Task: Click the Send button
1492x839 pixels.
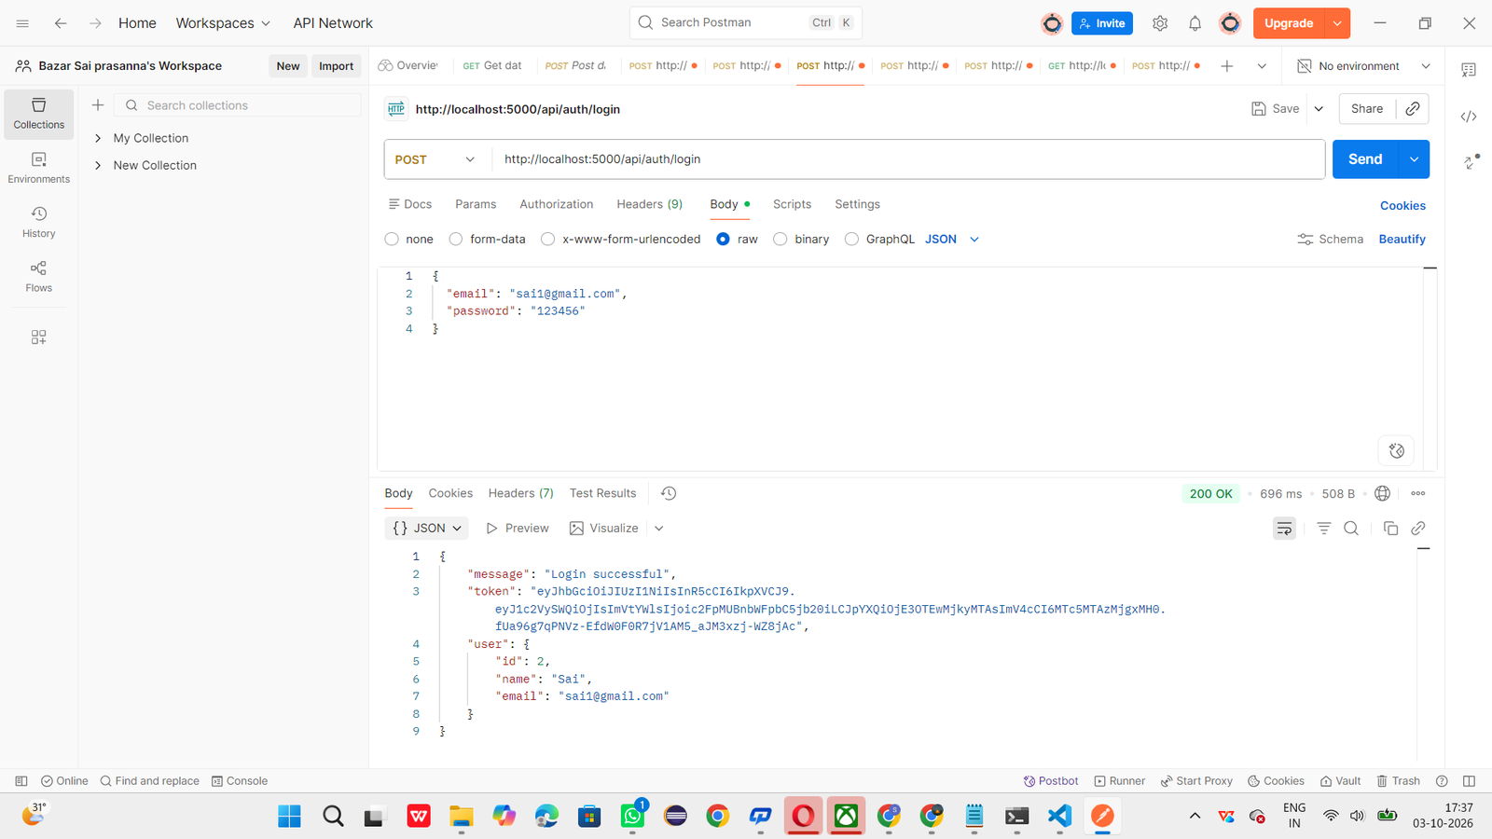Action: [x=1365, y=159]
